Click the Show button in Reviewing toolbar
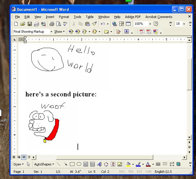196x179 pixels. (x=59, y=32)
